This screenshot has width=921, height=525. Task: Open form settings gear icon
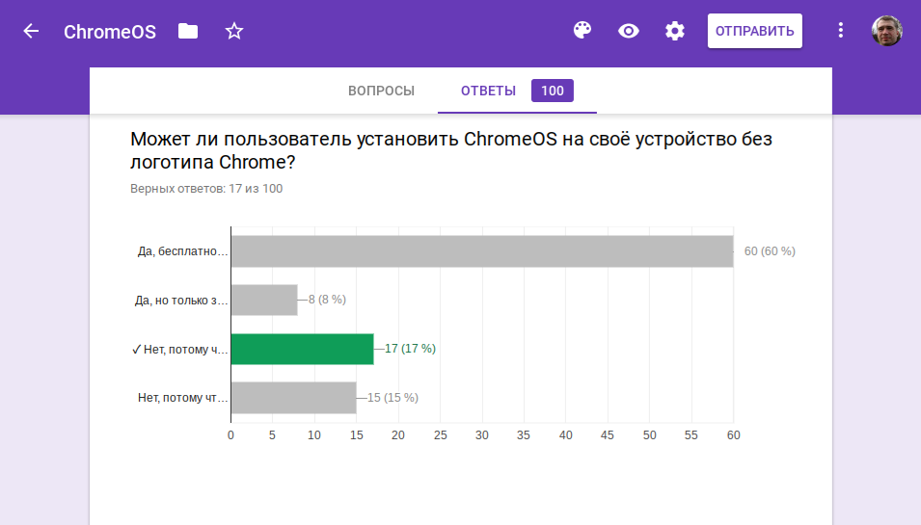[675, 31]
